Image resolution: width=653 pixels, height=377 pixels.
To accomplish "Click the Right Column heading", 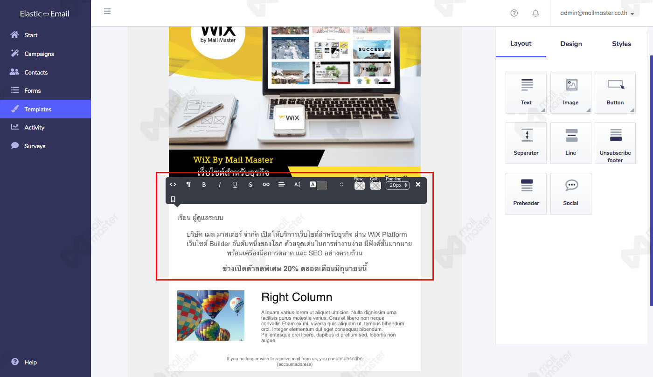I will (x=297, y=297).
